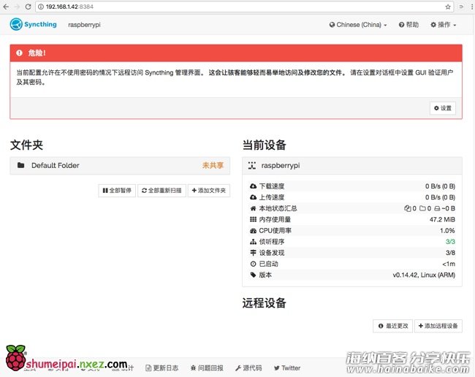The height and width of the screenshot is (377, 475).
Task: Click the raspberrypi name in navbar
Action: click(x=84, y=25)
